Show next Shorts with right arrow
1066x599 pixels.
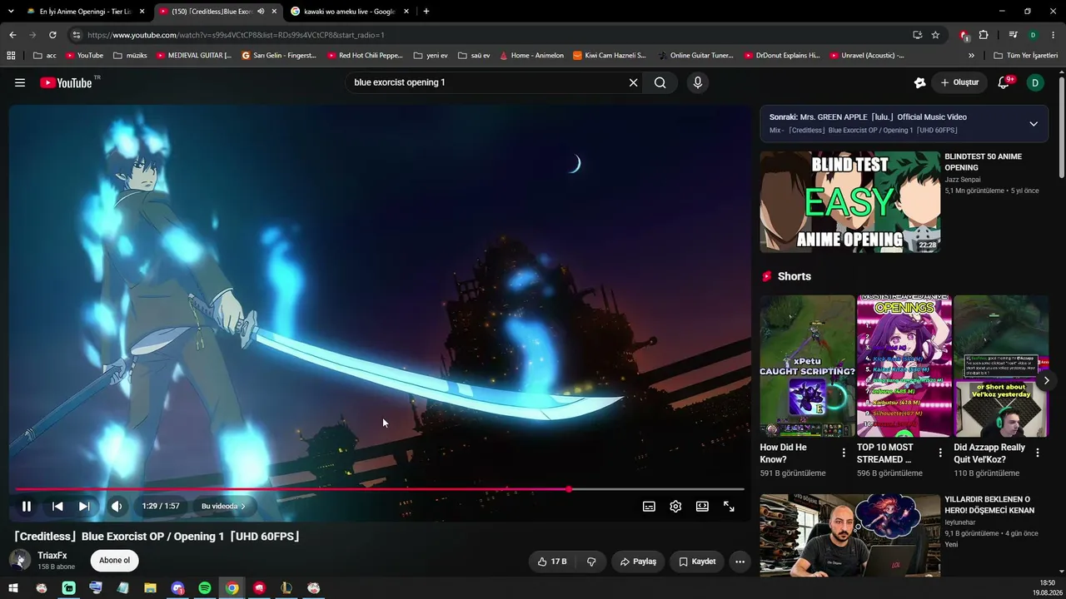[1046, 381]
